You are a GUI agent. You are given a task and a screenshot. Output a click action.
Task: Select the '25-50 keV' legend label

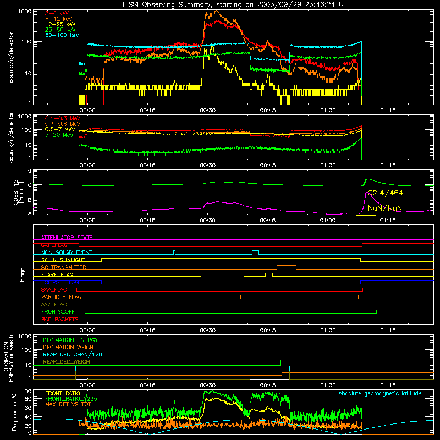point(61,30)
